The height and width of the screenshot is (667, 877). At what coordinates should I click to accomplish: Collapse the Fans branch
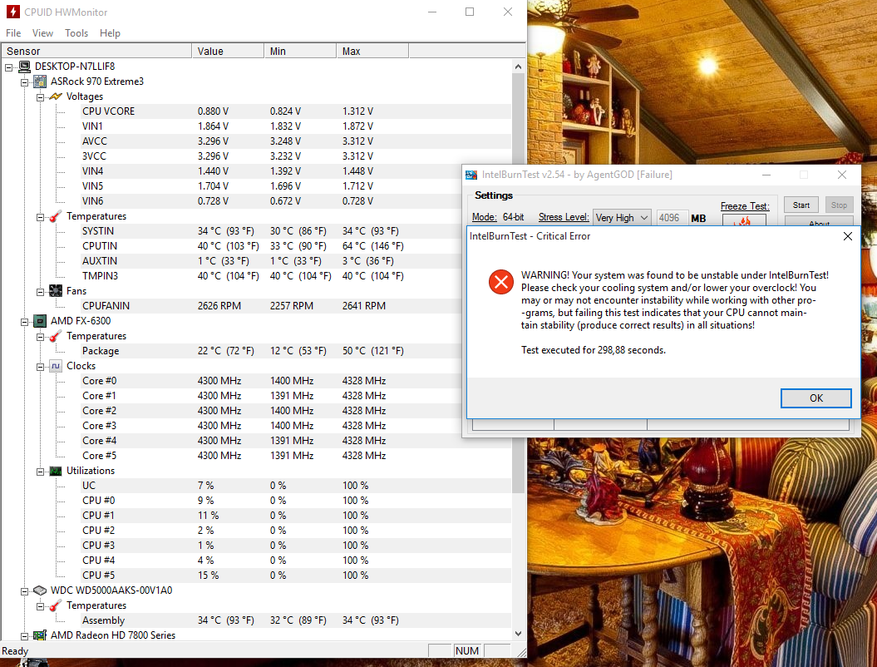pyautogui.click(x=40, y=292)
